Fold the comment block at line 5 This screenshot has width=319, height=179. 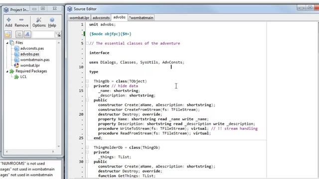[87, 43]
